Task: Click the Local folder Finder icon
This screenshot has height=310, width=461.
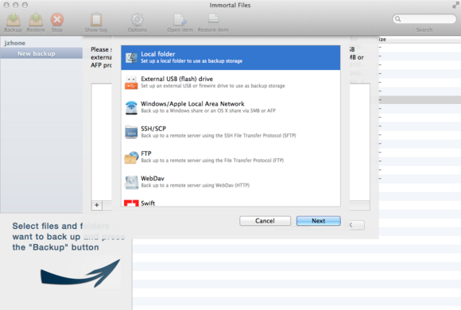Action: click(x=131, y=58)
